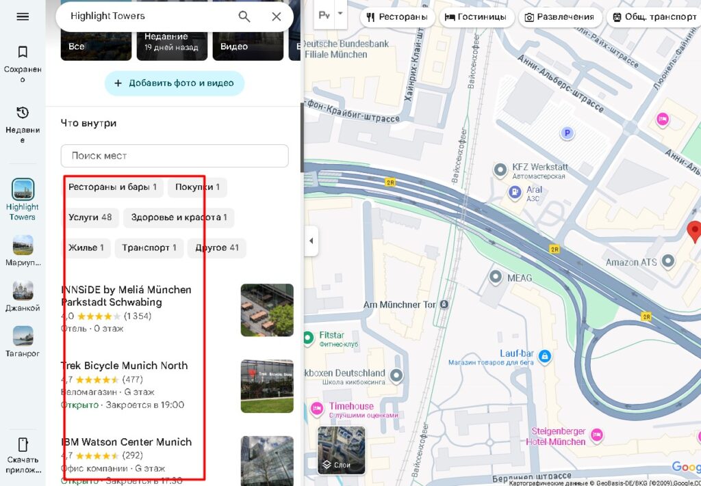This screenshot has height=486, width=701.
Task: Click Добавить фото и видео button
Action: click(175, 83)
